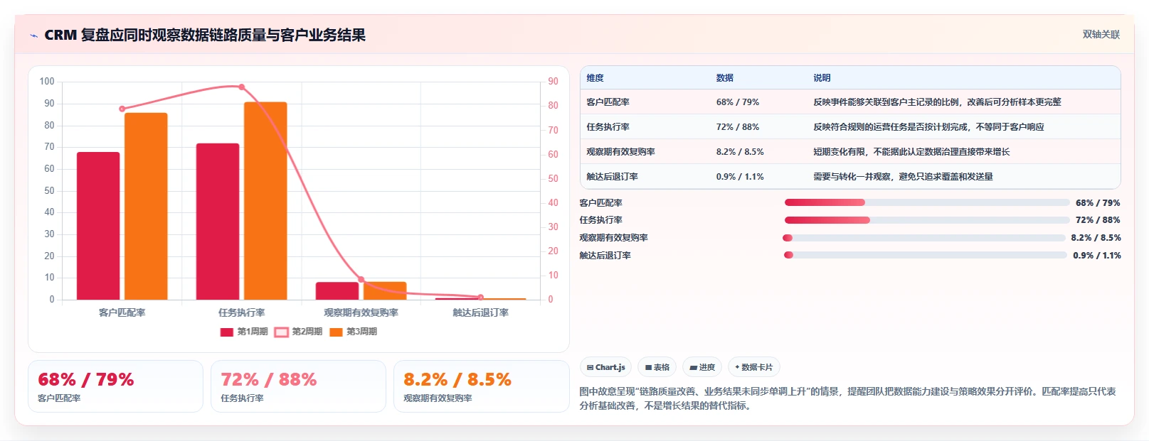This screenshot has width=1149, height=441.
Task: Click the 观察期有效复购率 x-axis label
Action: click(361, 312)
